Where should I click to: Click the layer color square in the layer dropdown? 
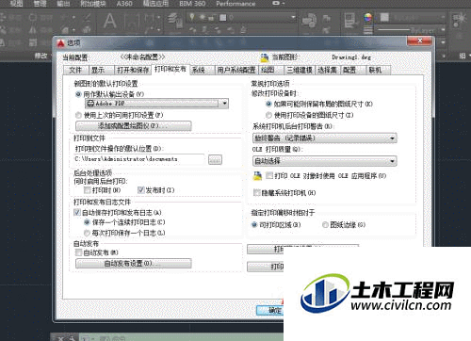(x=222, y=17)
